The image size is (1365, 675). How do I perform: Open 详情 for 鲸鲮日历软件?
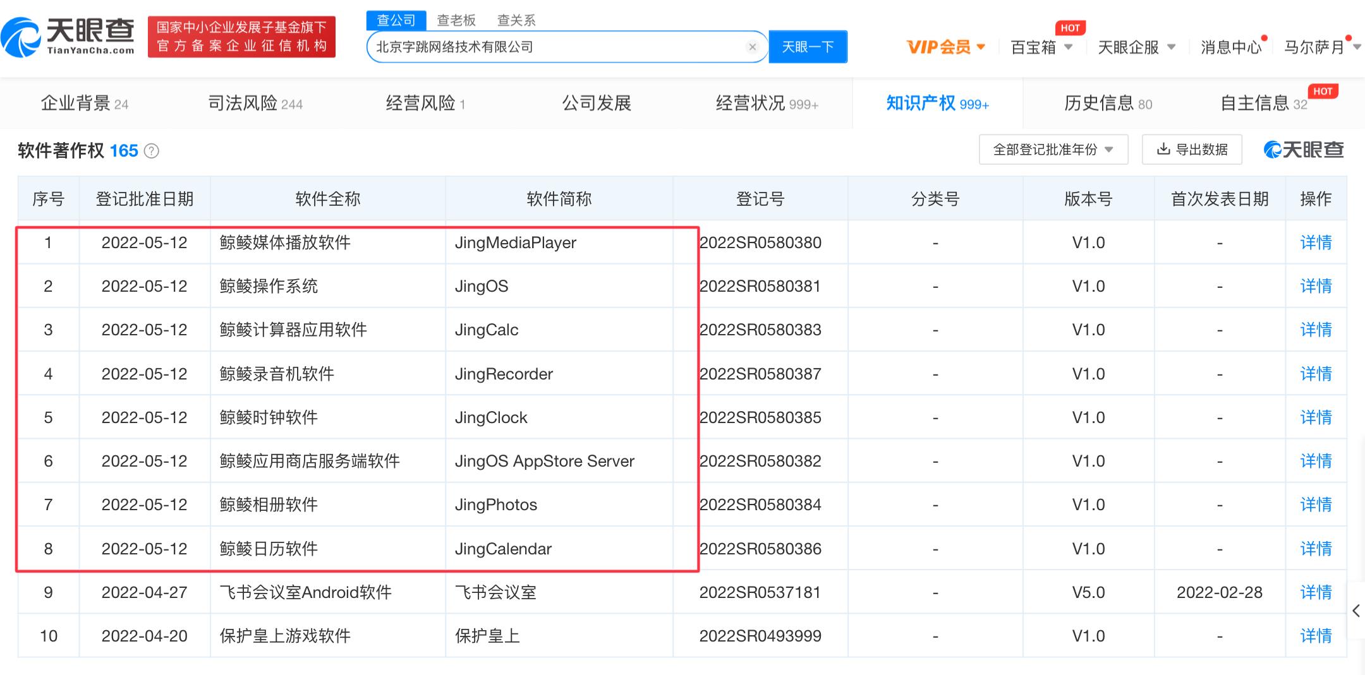(x=1316, y=549)
